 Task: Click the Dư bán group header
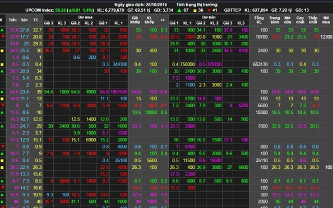pyautogui.click(x=209, y=17)
